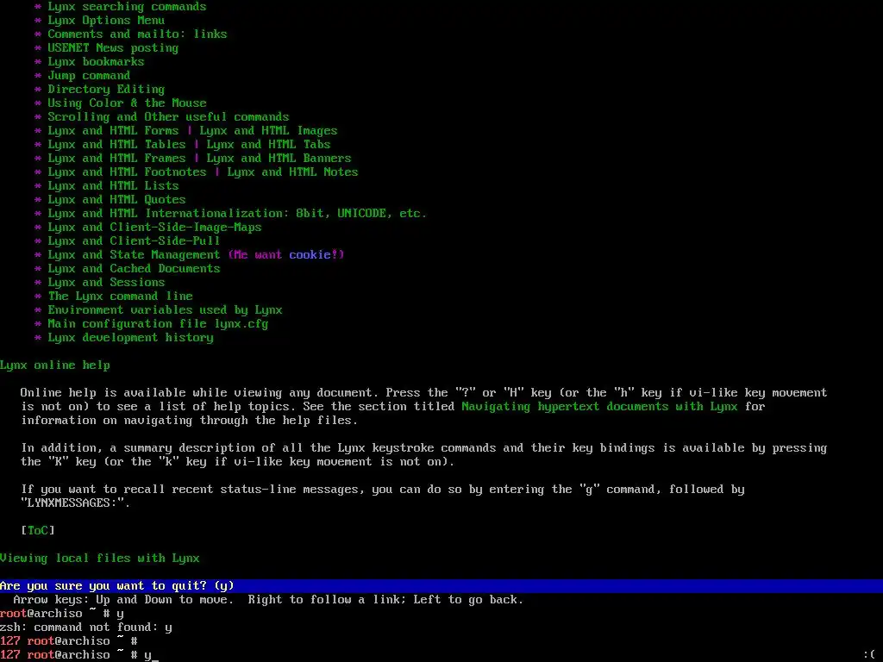883x662 pixels.
Task: Follow 'Navigating hypertext documents with Lynx' link
Action: point(600,407)
